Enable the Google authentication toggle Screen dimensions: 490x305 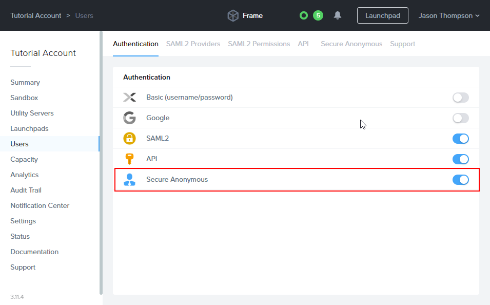(x=460, y=118)
